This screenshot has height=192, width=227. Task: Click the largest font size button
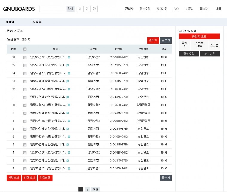point(94,9)
